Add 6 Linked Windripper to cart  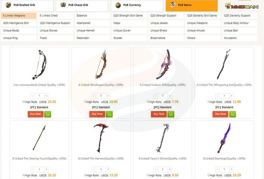[x=109, y=114]
